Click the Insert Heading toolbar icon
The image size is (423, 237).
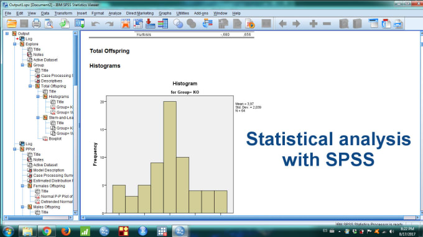pyautogui.click(x=374, y=24)
